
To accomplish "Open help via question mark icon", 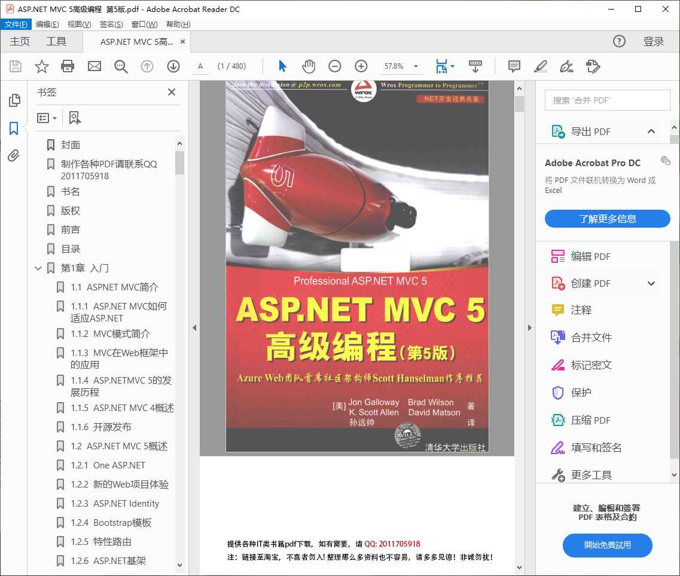I will click(619, 41).
